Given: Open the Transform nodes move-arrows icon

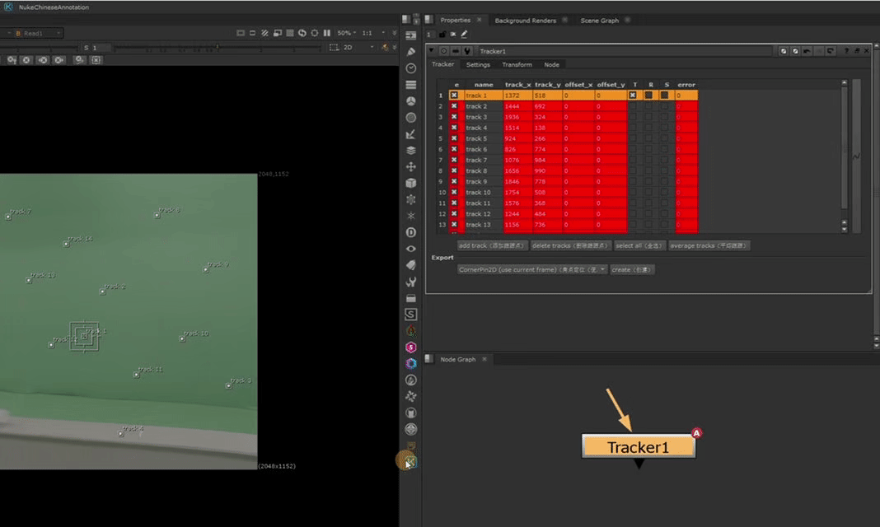Looking at the screenshot, I should click(411, 166).
